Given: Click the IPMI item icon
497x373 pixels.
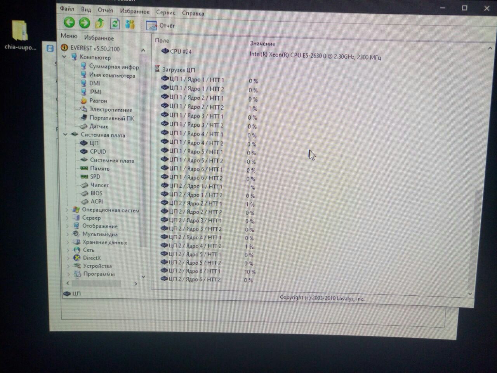Looking at the screenshot, I should [83, 92].
